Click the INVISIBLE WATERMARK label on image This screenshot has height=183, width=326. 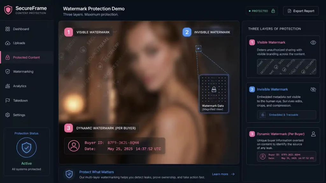[212, 32]
